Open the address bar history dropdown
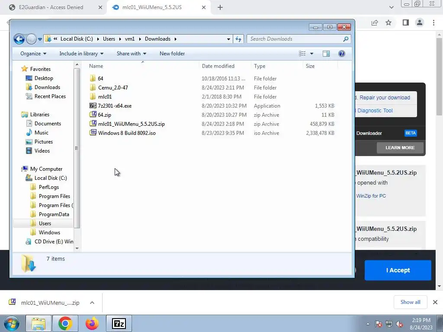Image resolution: width=443 pixels, height=332 pixels. tap(228, 39)
